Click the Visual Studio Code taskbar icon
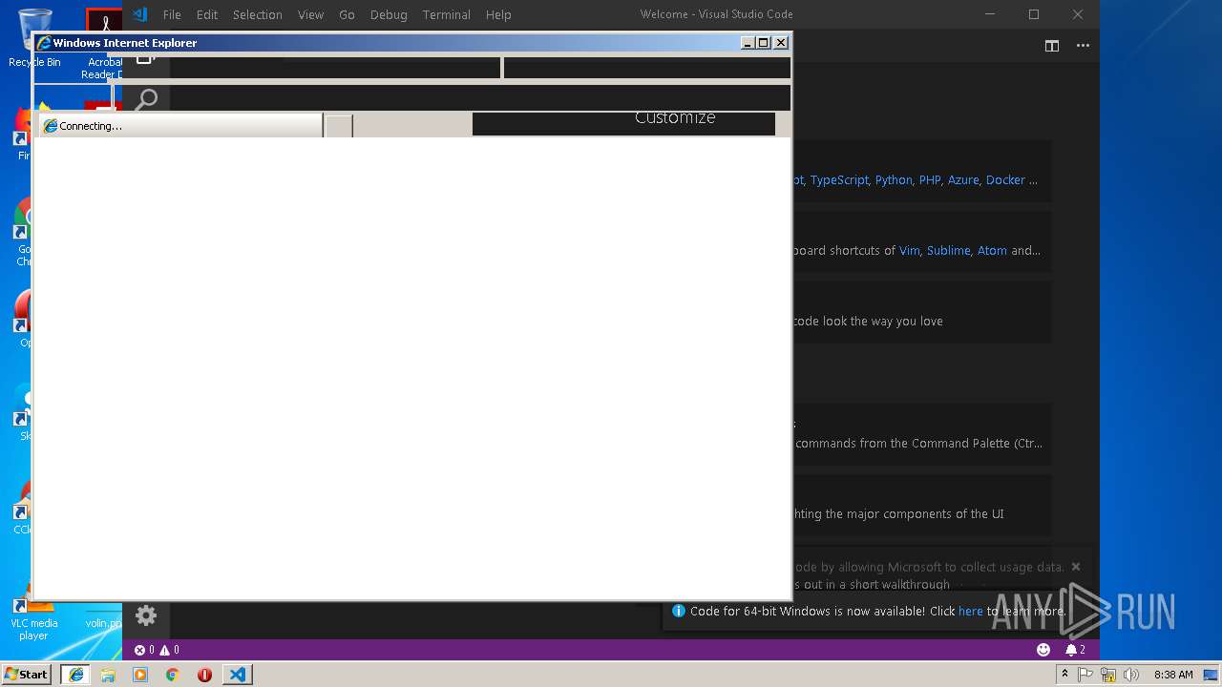1222x687 pixels. (x=237, y=674)
